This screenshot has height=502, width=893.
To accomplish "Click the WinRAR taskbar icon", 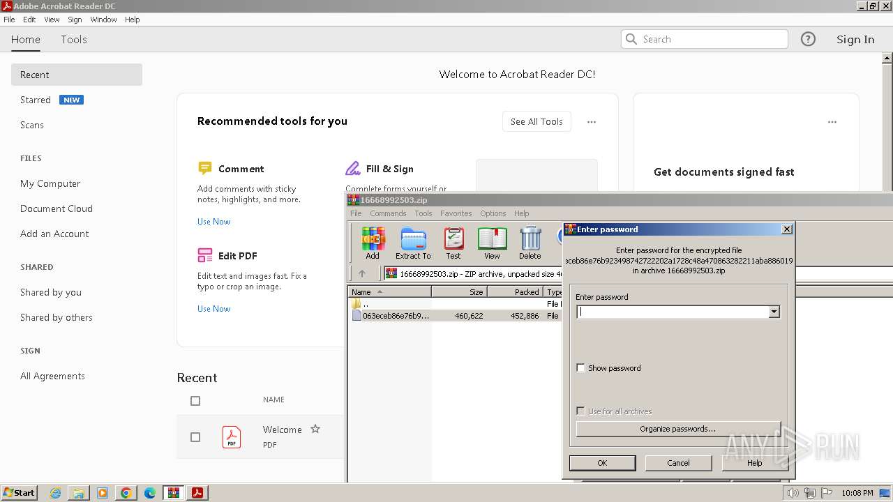I will (x=173, y=493).
